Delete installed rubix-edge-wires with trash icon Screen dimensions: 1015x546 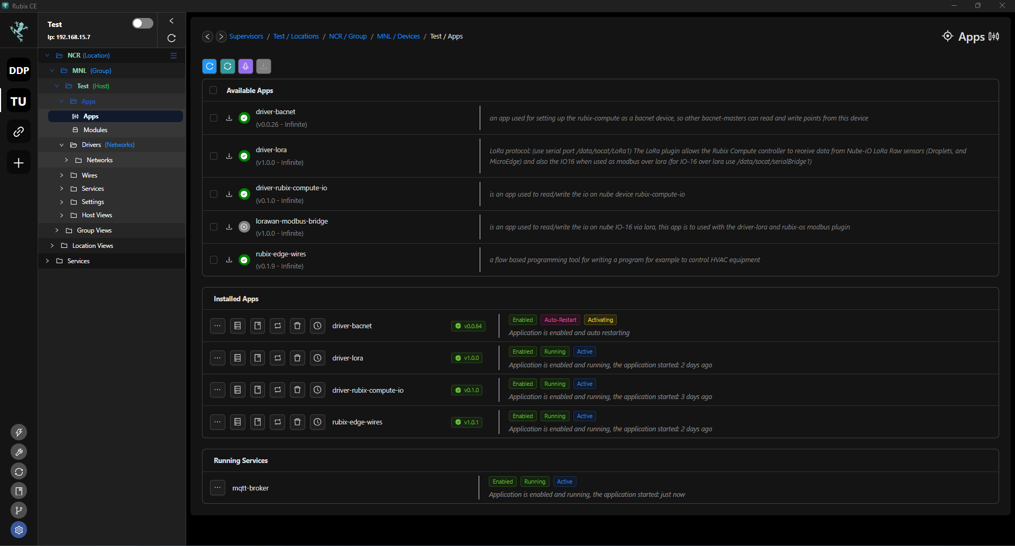[x=297, y=422]
